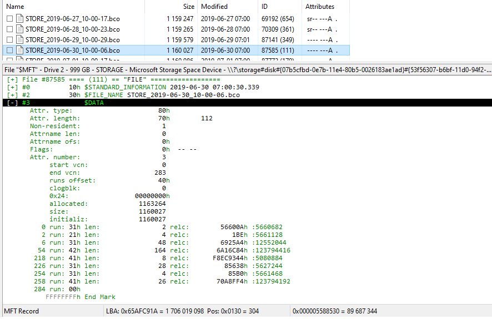
Task: Click file icon of STORE_2019-06-30_10-00-06.bco
Action: click(x=19, y=50)
